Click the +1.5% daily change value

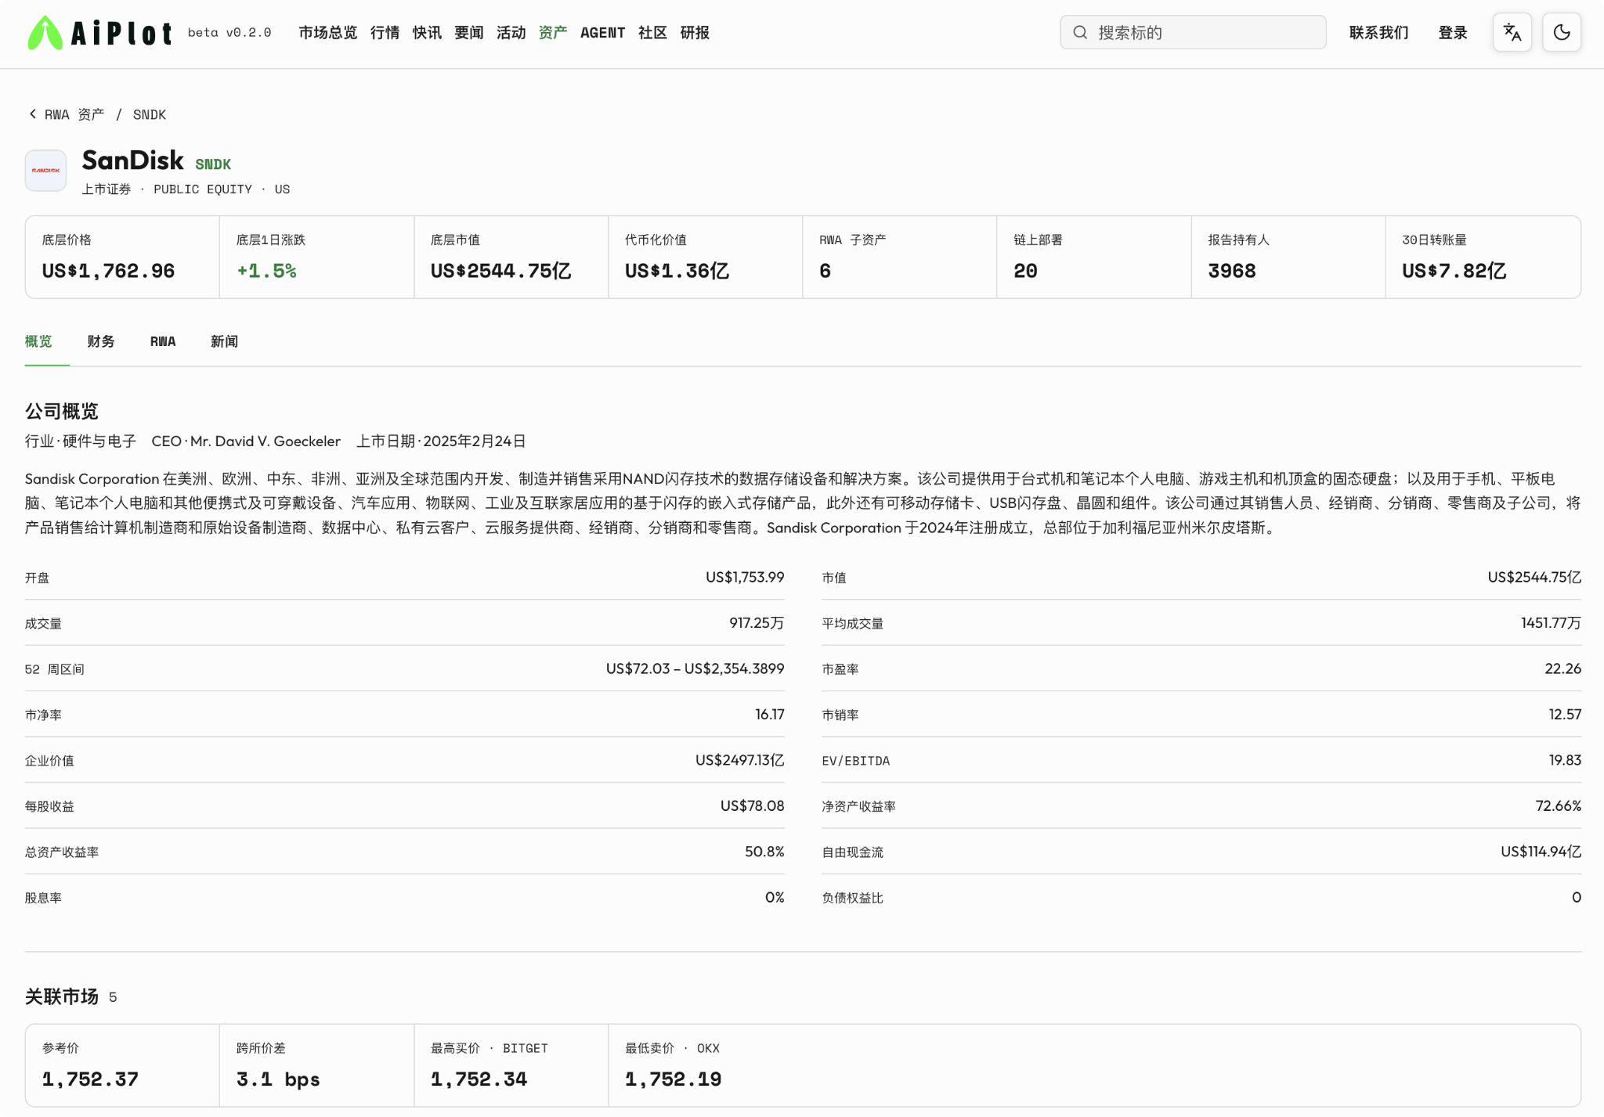click(x=267, y=271)
